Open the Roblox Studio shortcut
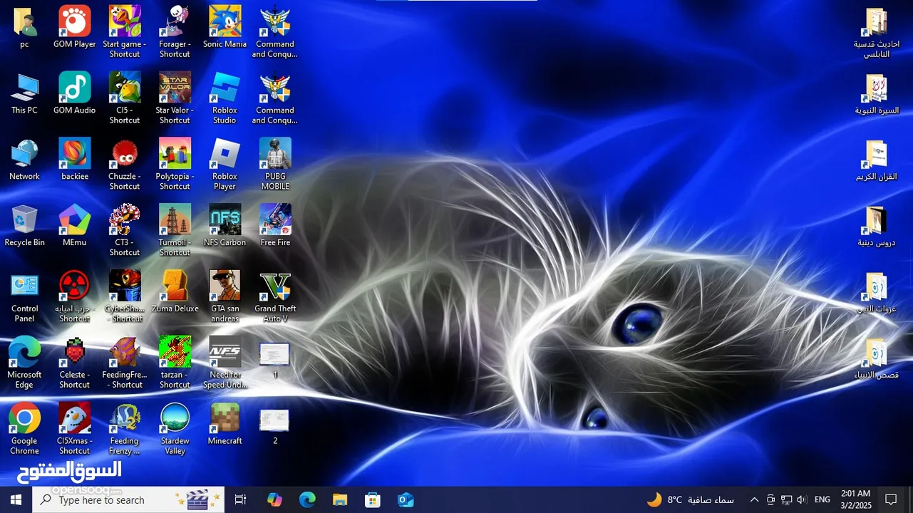This screenshot has width=913, height=513. click(x=225, y=99)
